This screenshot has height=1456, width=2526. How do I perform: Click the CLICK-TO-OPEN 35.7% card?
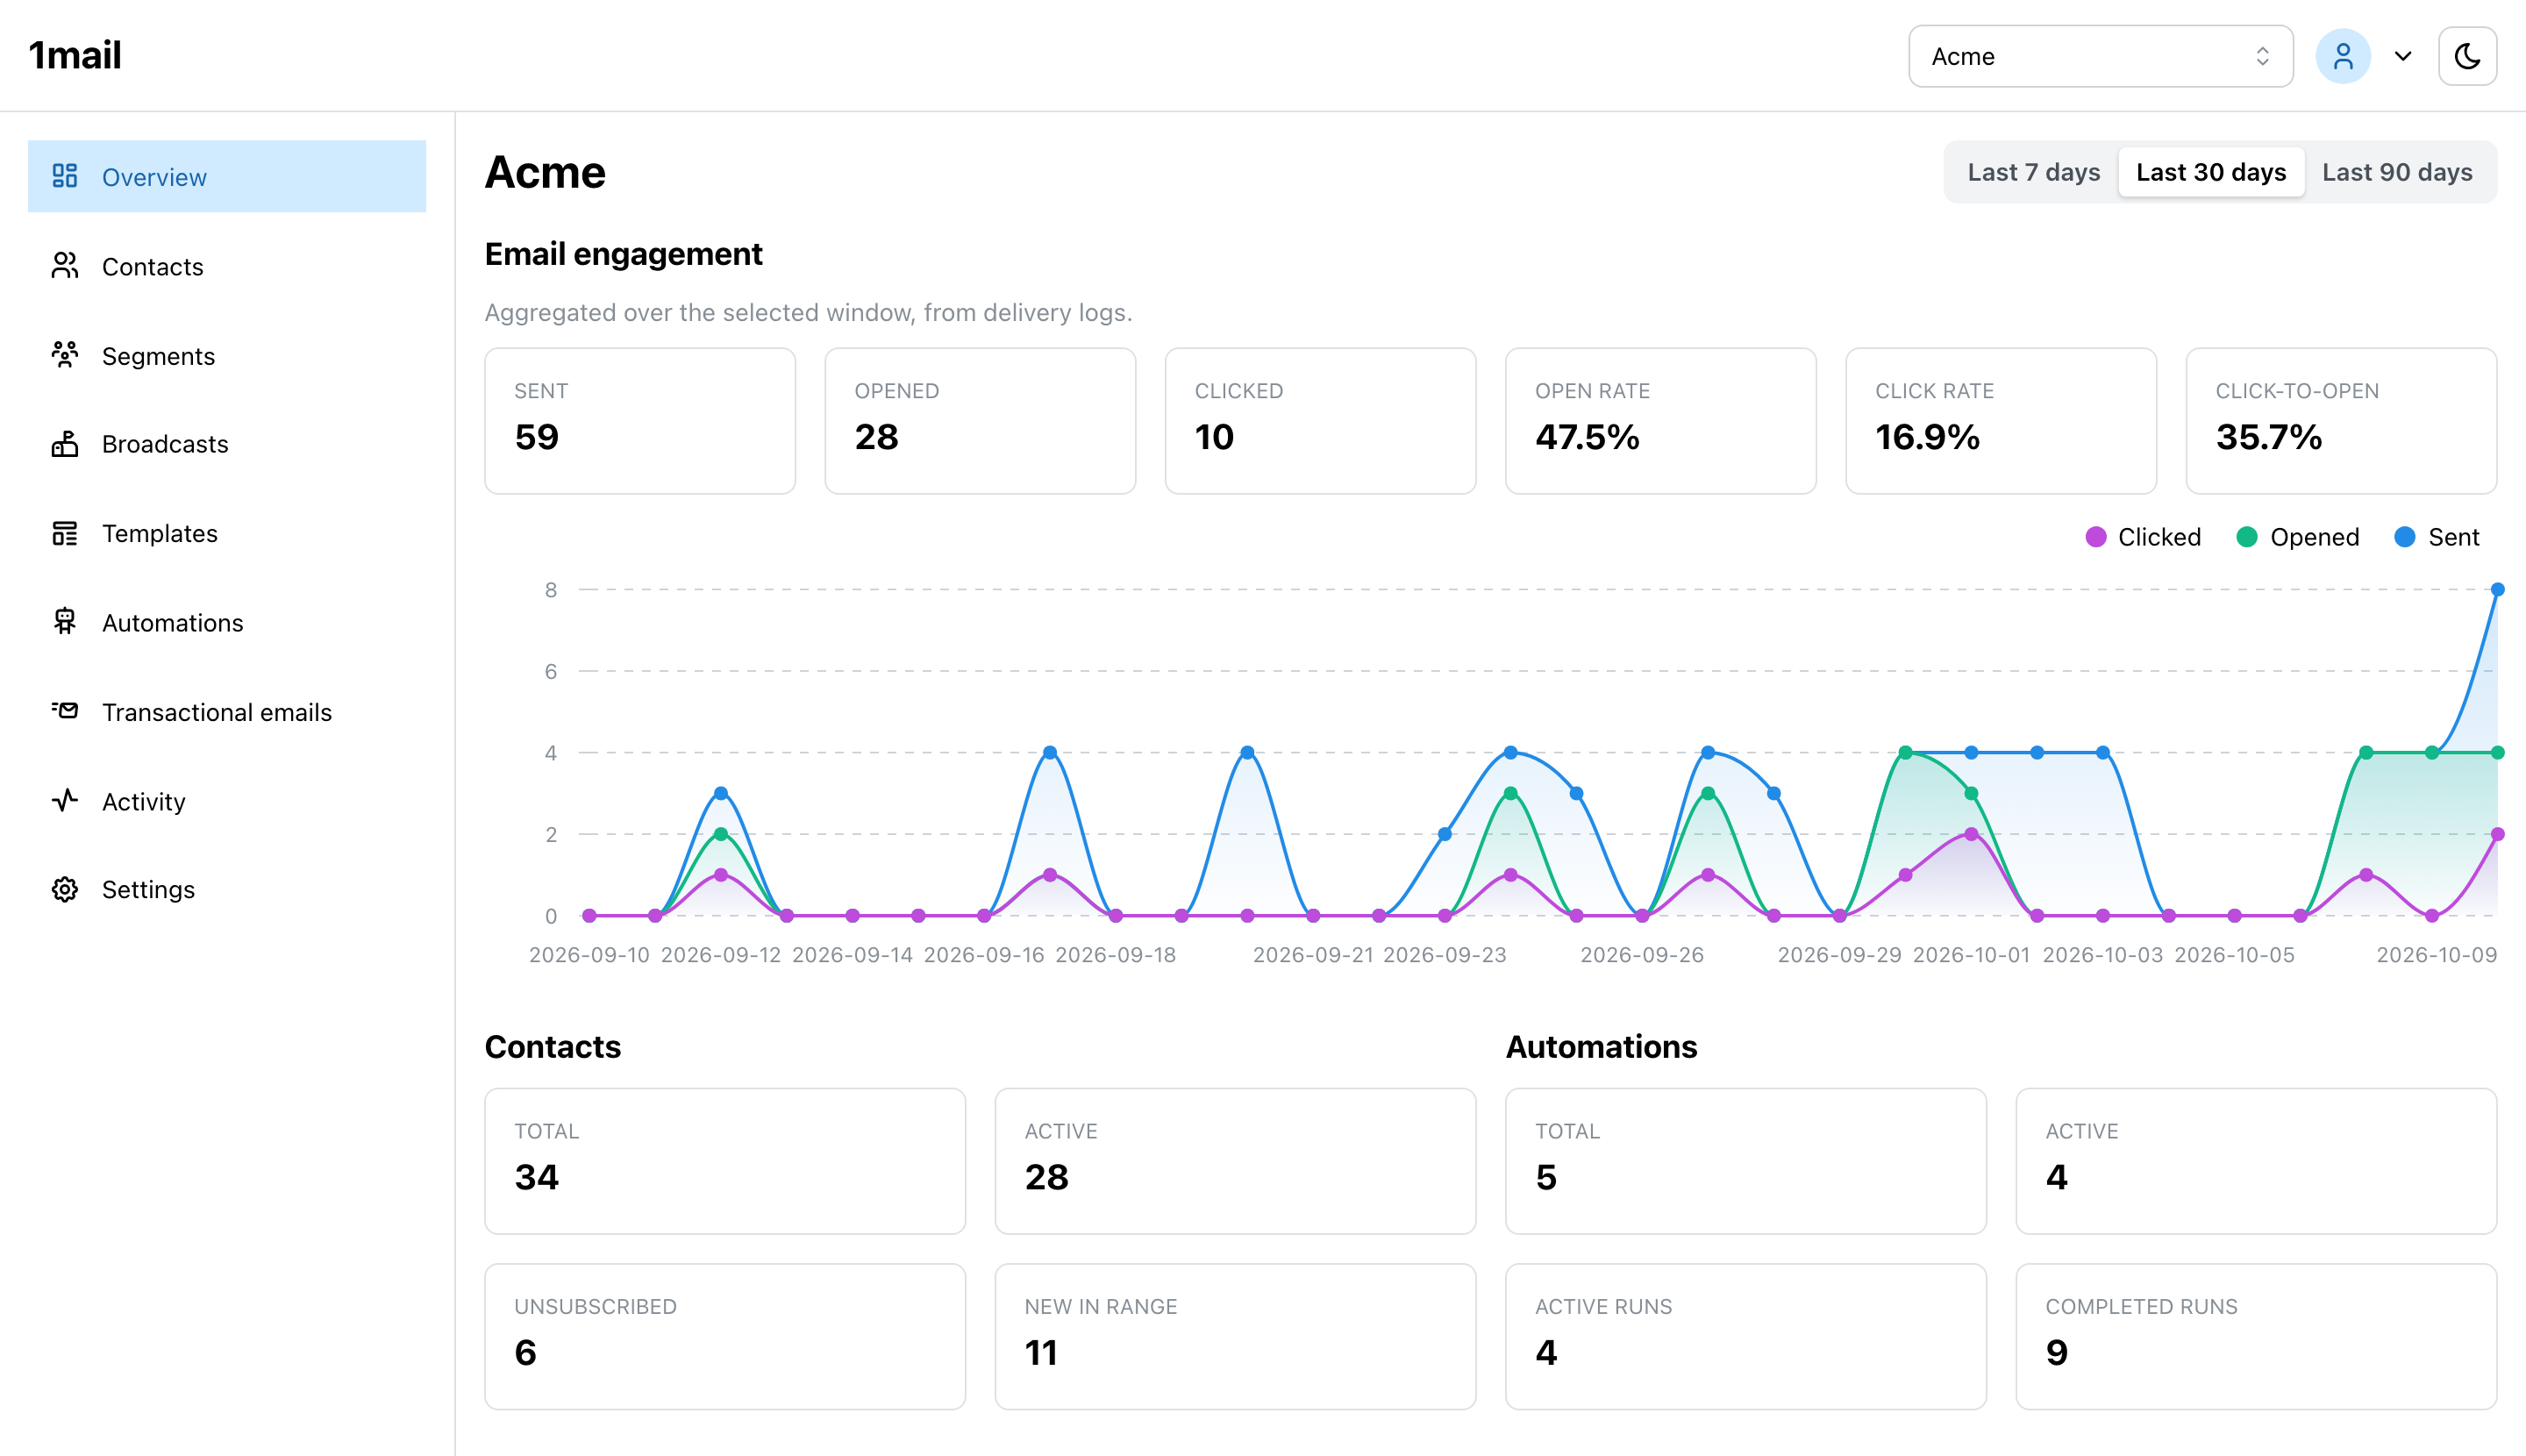tap(2341, 421)
